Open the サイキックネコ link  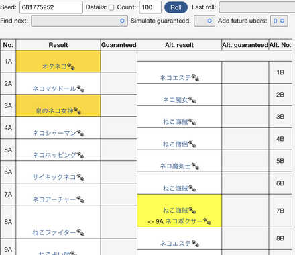[54, 177]
